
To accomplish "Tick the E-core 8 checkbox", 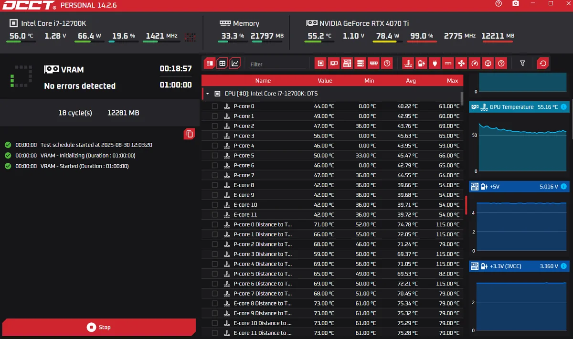I will (215, 185).
